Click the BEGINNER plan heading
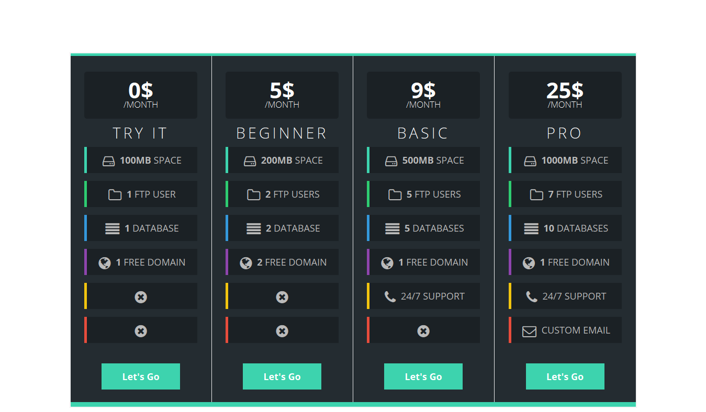This screenshot has width=706, height=412. (282, 133)
